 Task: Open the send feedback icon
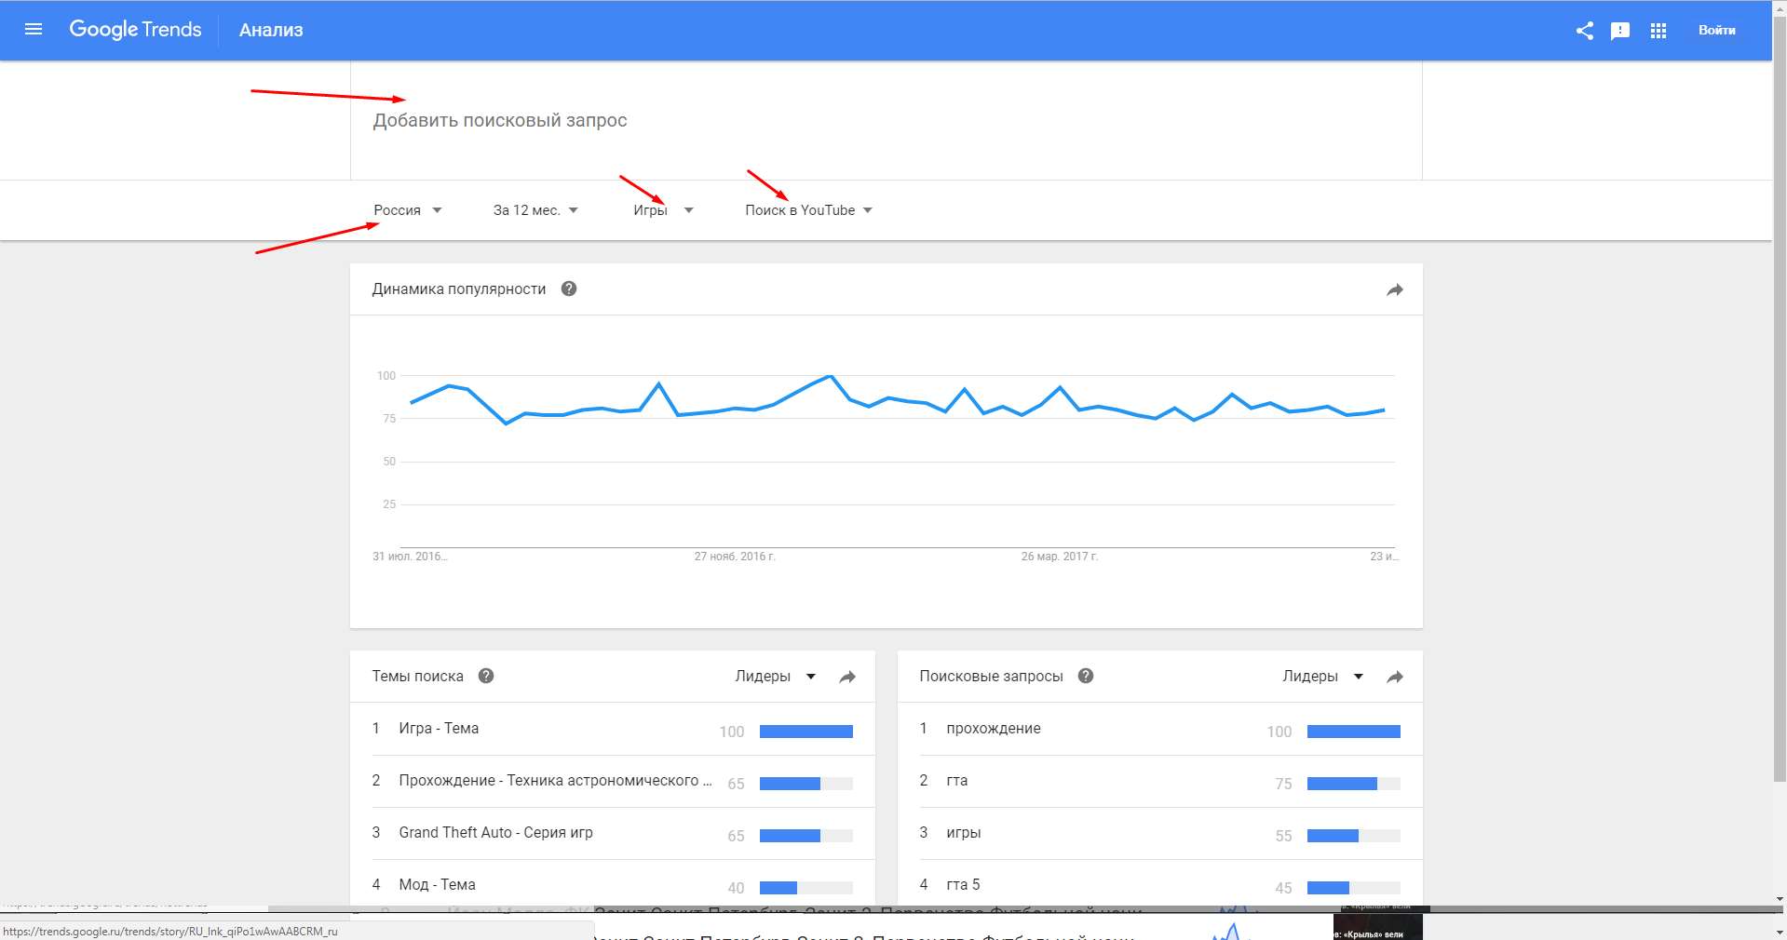click(1620, 31)
